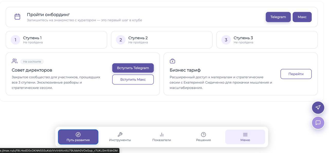Click the Макс onboarding button
Viewport: 329px width, 153px height.
302,17
